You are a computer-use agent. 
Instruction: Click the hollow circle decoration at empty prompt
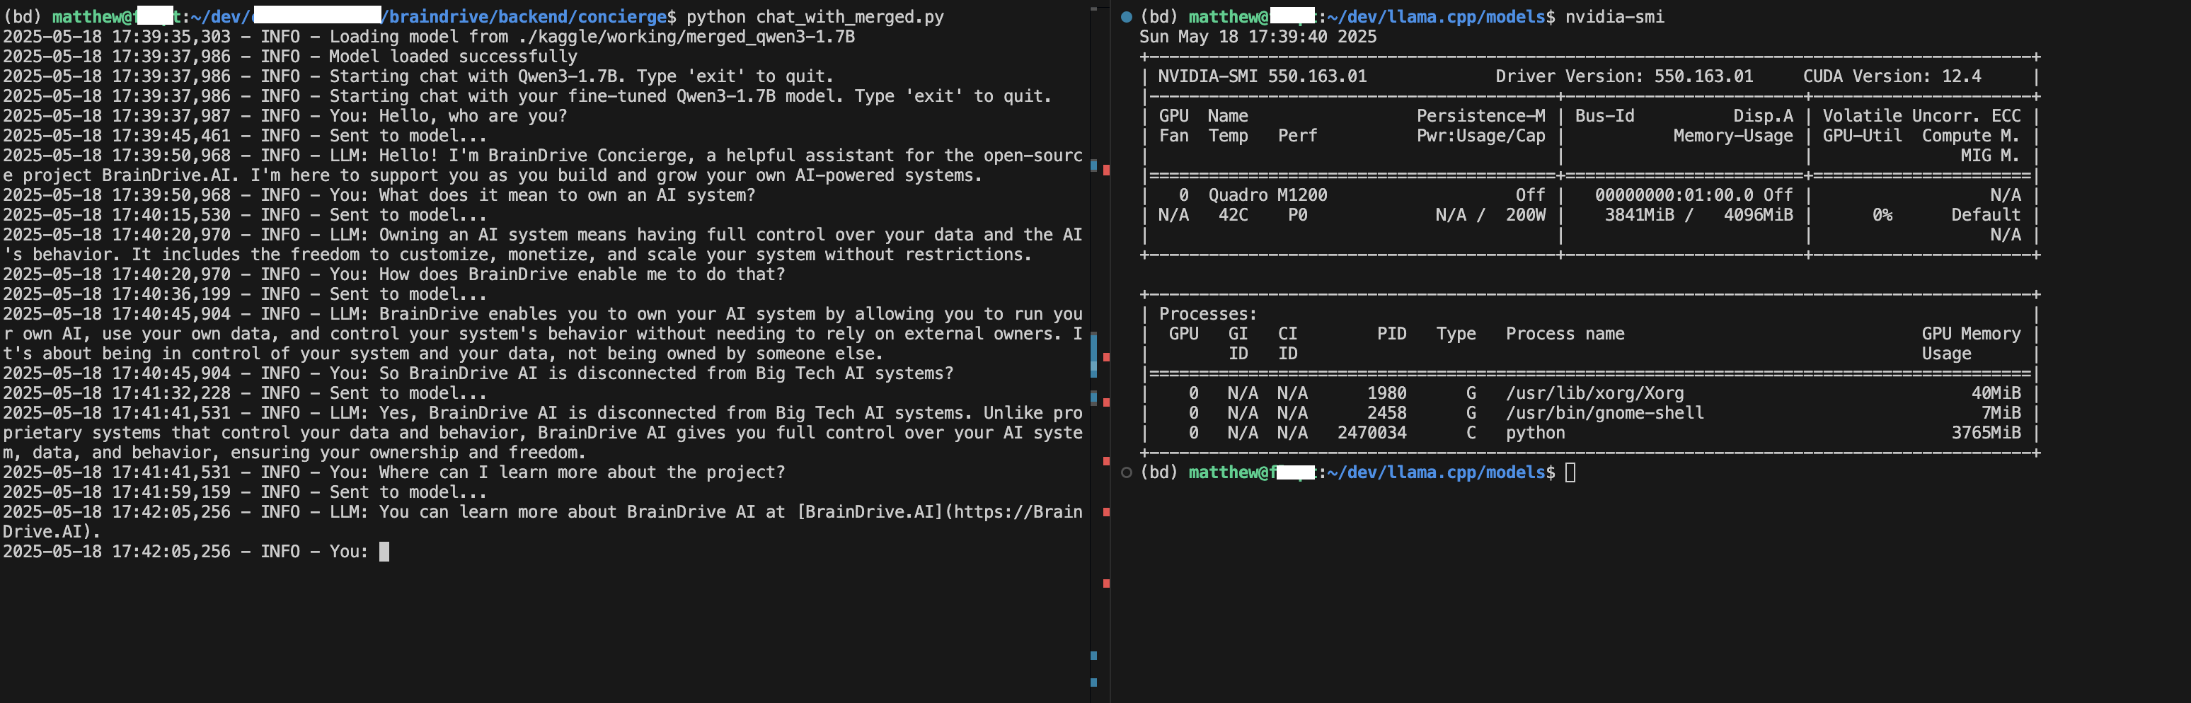point(1126,472)
